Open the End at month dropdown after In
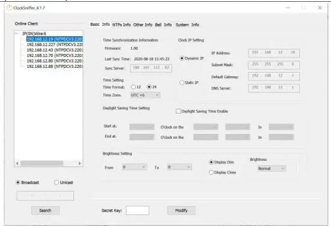This screenshot has height=227, width=331. pyautogui.click(x=281, y=137)
